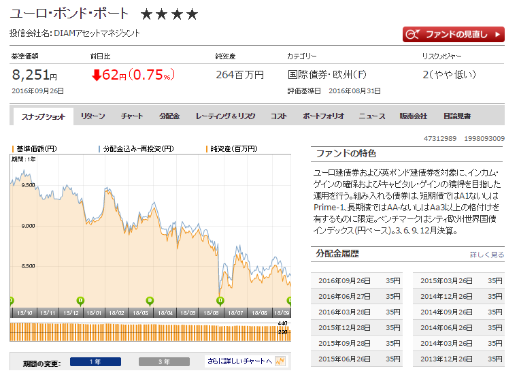Click the 2015年12月28日 distribution row
The height and width of the screenshot is (375, 519).
point(356,327)
